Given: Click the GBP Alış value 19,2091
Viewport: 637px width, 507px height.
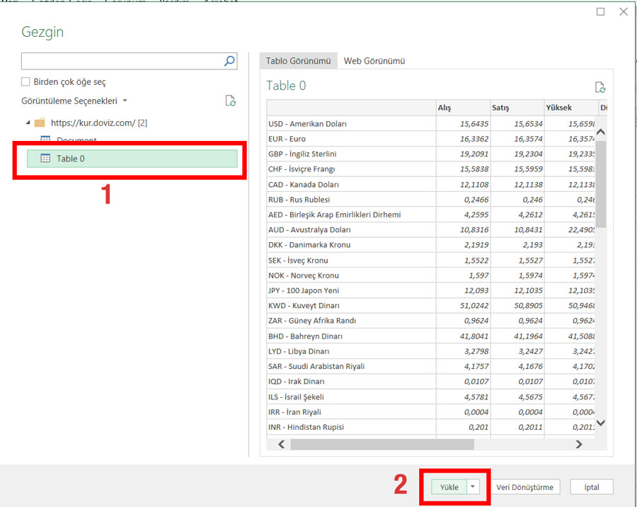Looking at the screenshot, I should coord(474,154).
